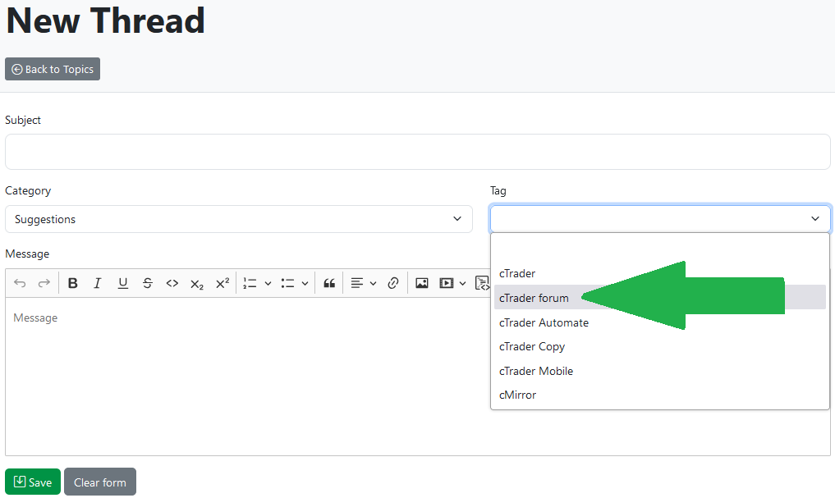Redo the last undone editor action
The width and height of the screenshot is (835, 498).
point(44,283)
